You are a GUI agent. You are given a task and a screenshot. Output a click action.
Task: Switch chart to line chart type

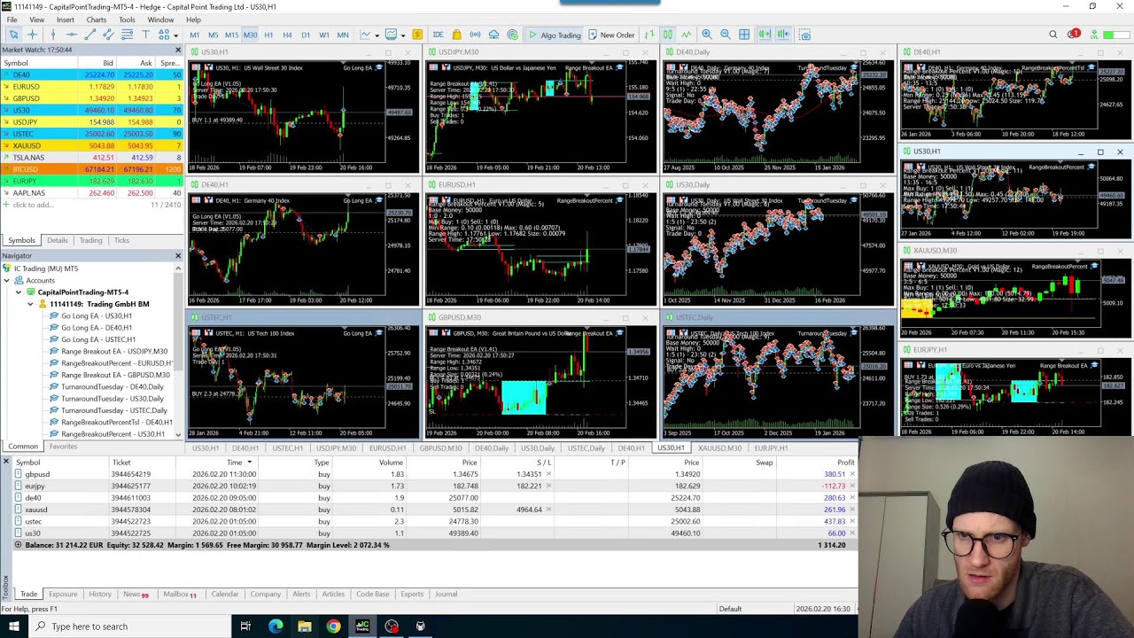pos(687,35)
